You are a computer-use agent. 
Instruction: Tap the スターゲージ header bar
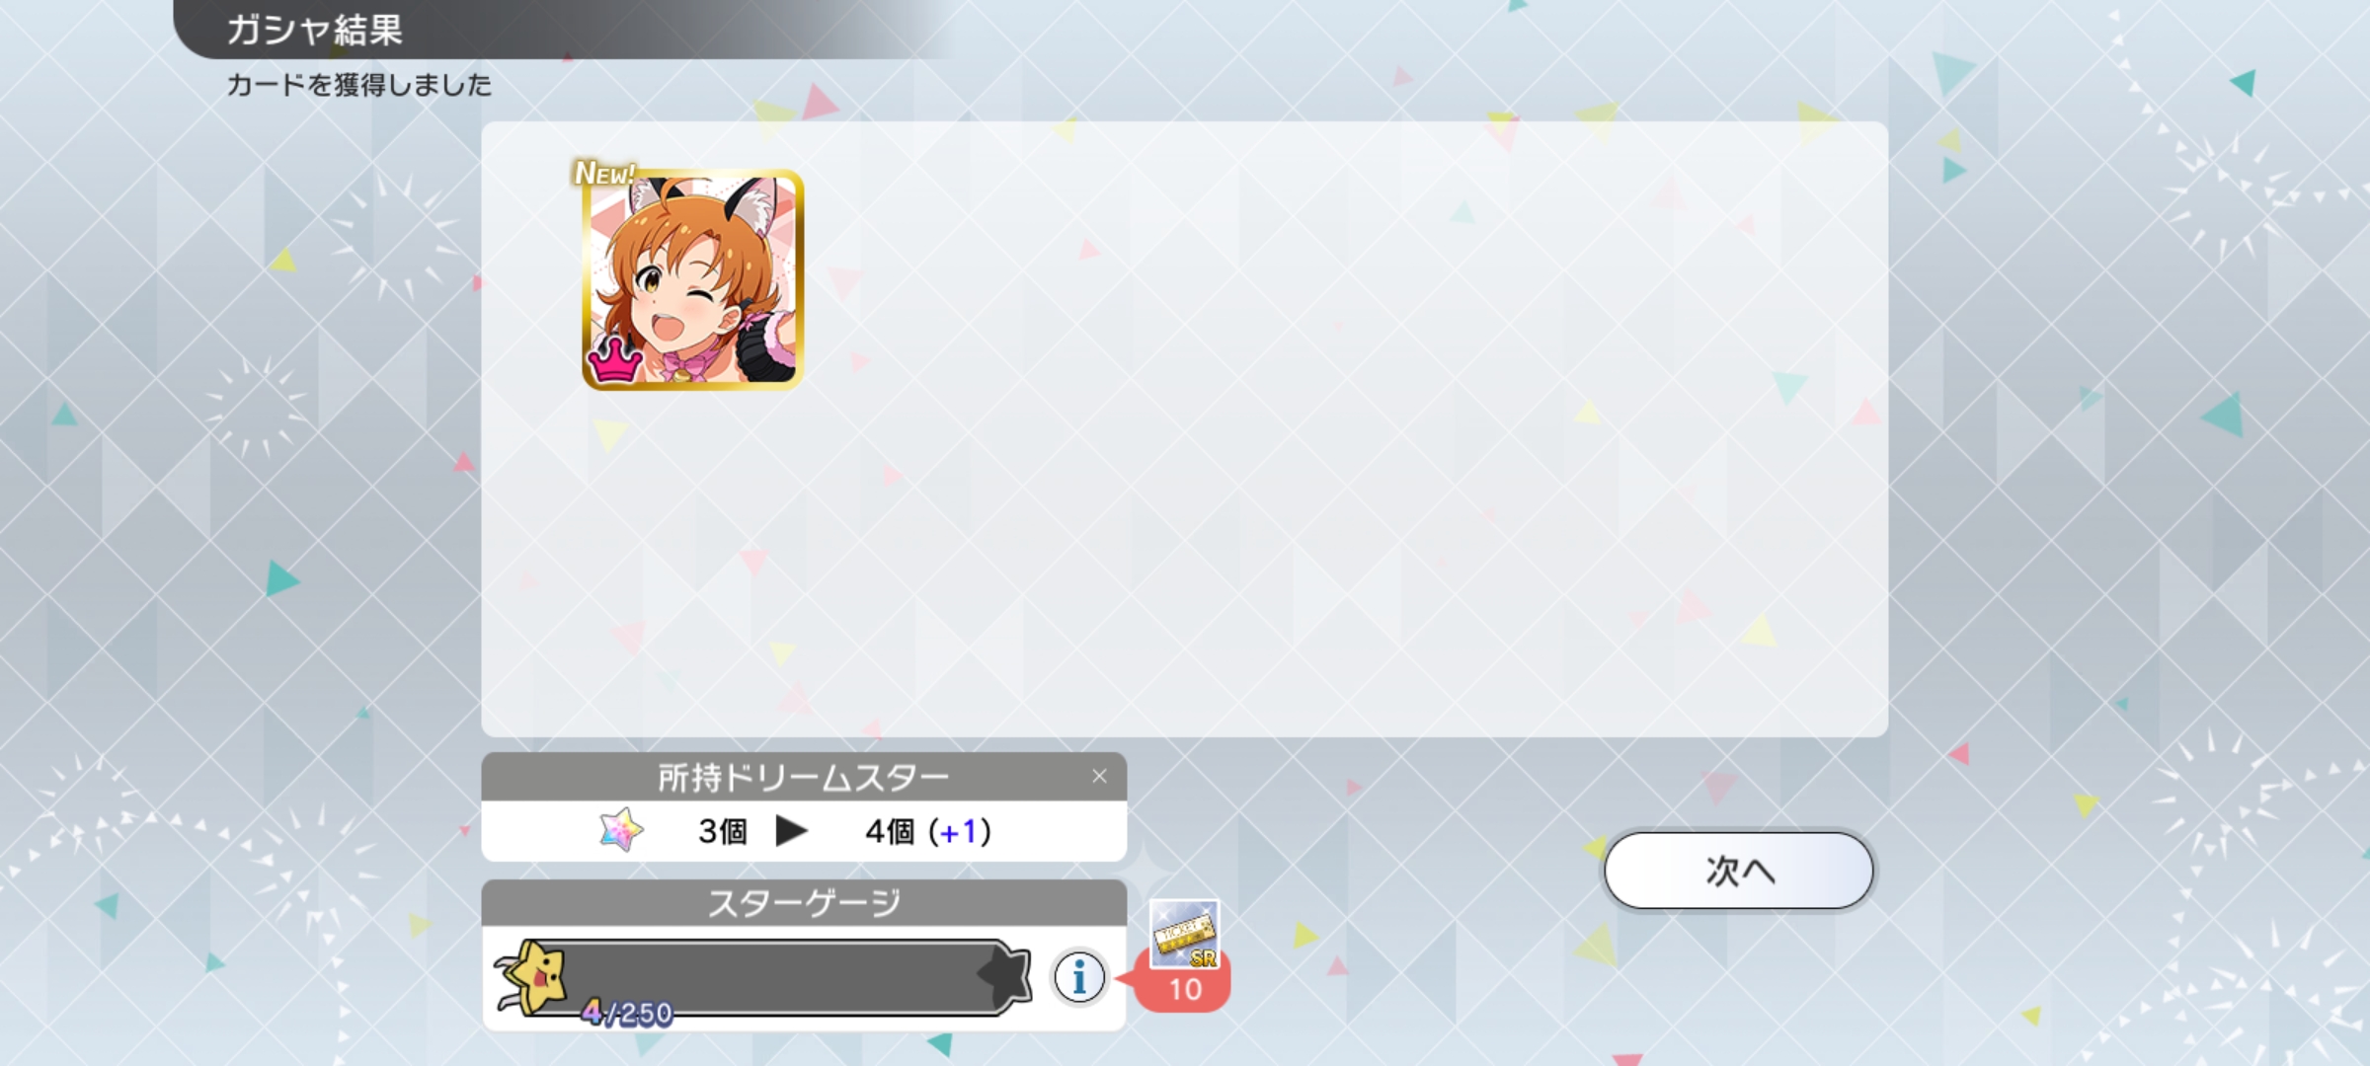pyautogui.click(x=804, y=903)
